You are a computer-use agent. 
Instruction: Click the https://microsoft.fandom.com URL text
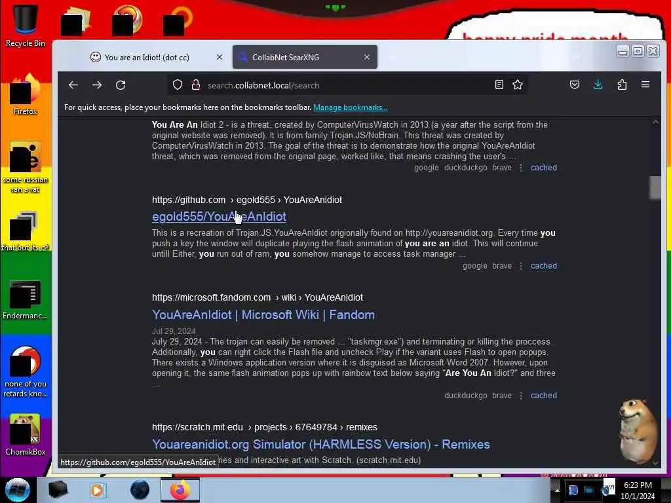(212, 298)
